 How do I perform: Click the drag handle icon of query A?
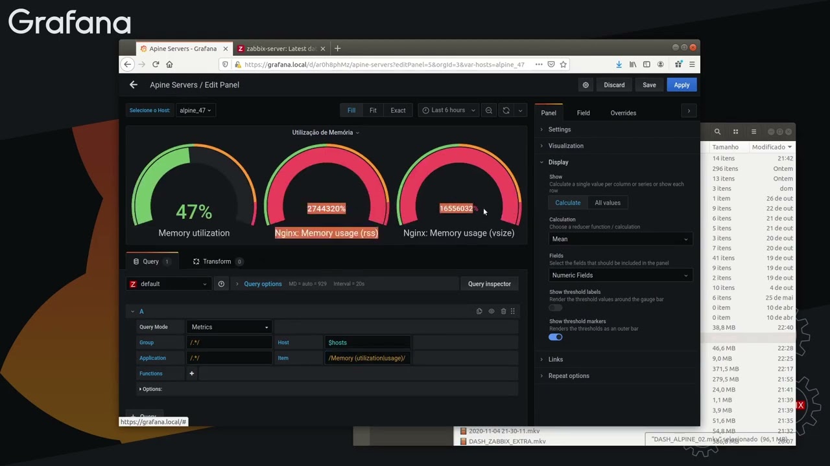pos(513,311)
